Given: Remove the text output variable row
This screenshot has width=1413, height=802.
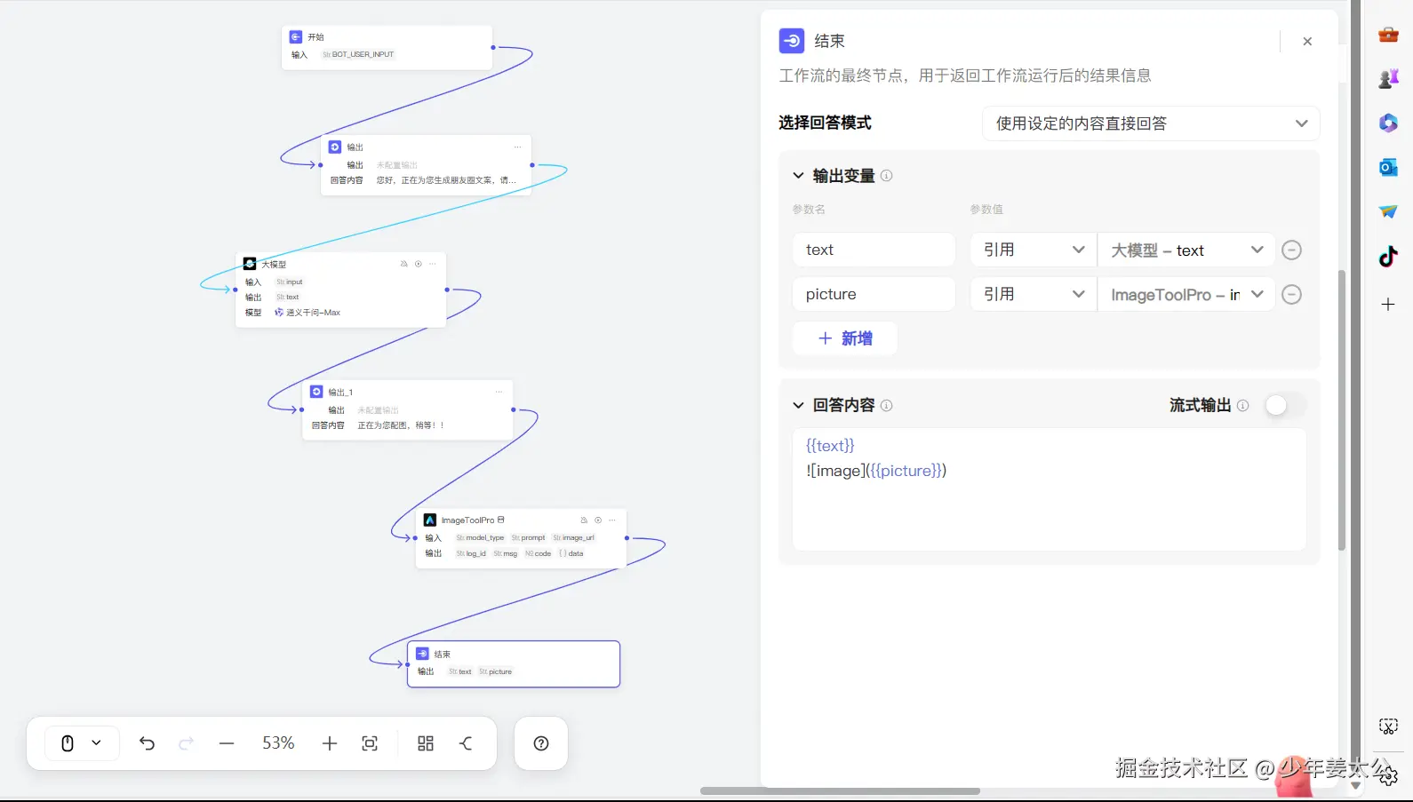Looking at the screenshot, I should tap(1292, 250).
